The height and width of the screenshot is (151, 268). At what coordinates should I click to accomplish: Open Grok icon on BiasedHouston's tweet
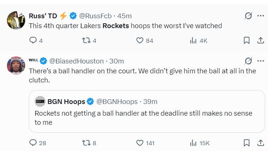[248, 61]
